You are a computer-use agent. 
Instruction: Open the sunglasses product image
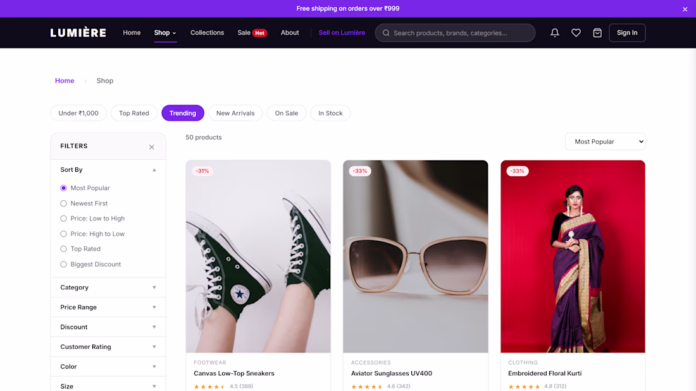[x=416, y=256]
